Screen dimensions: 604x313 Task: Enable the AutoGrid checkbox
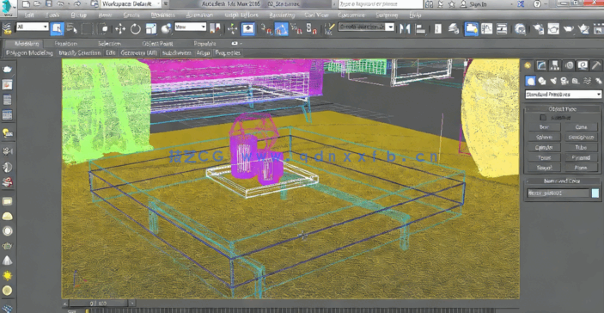click(543, 118)
